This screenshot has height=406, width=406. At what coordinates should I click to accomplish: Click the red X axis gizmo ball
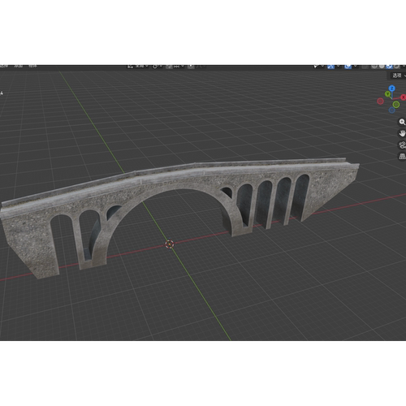point(403,97)
